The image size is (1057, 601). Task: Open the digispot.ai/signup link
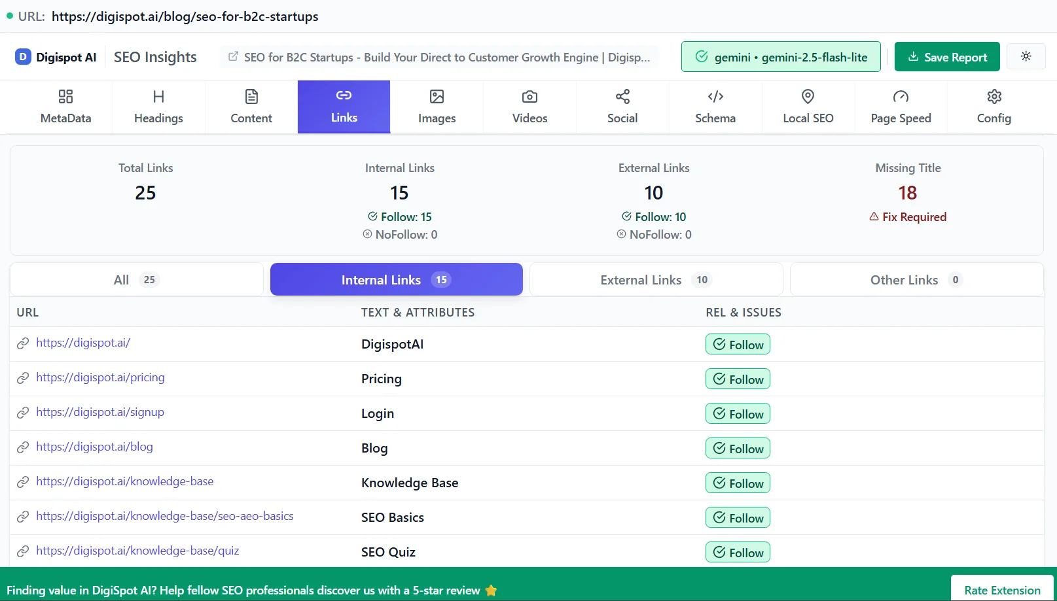point(100,412)
